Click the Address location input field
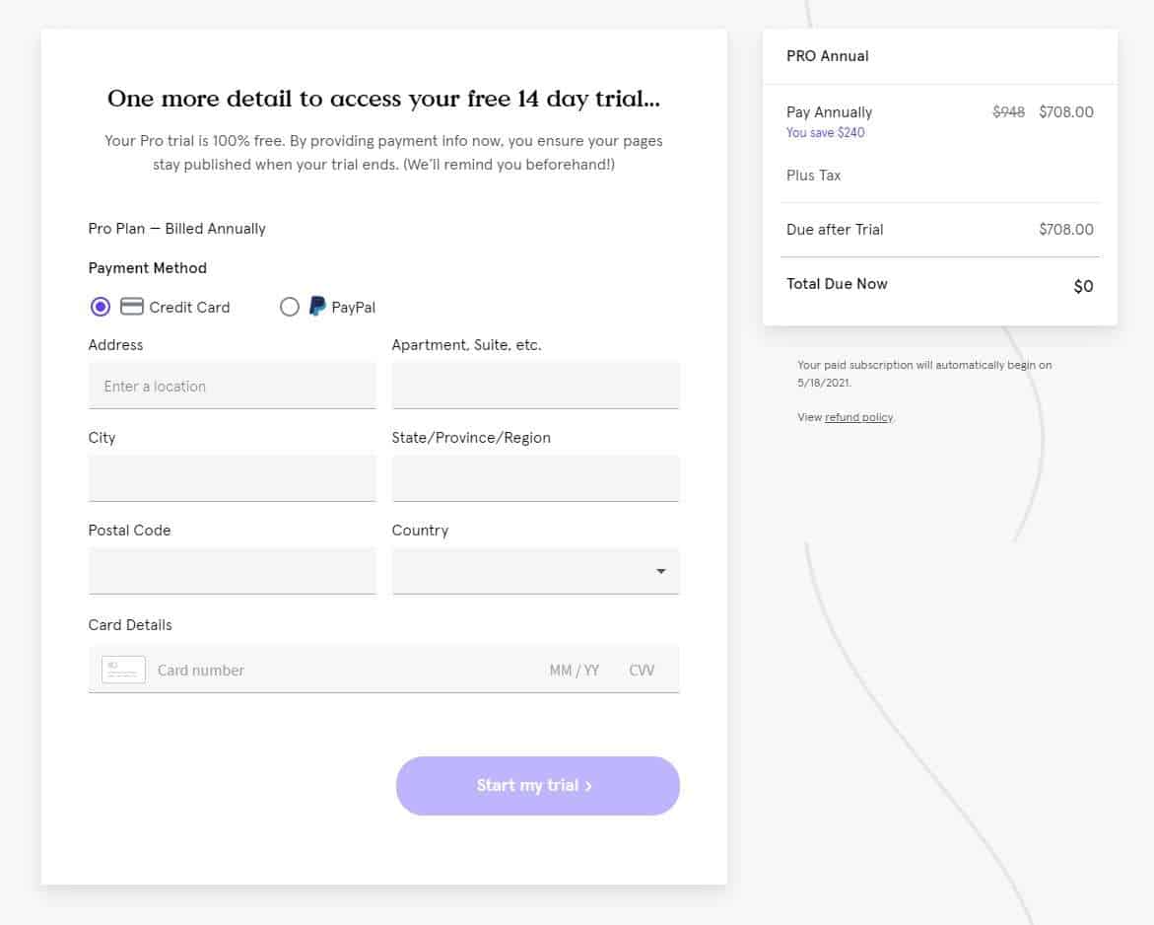Screen dimensions: 1154x925 (x=232, y=385)
